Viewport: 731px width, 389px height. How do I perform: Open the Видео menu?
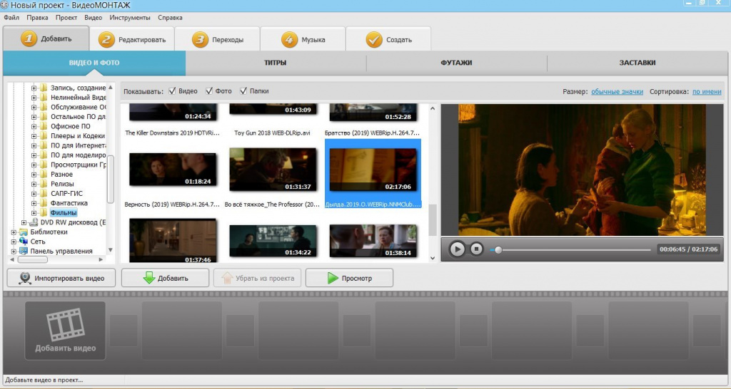(x=94, y=18)
